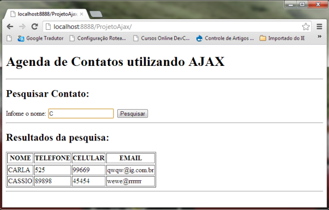Select email qwqw@ig.com.br

point(131,170)
